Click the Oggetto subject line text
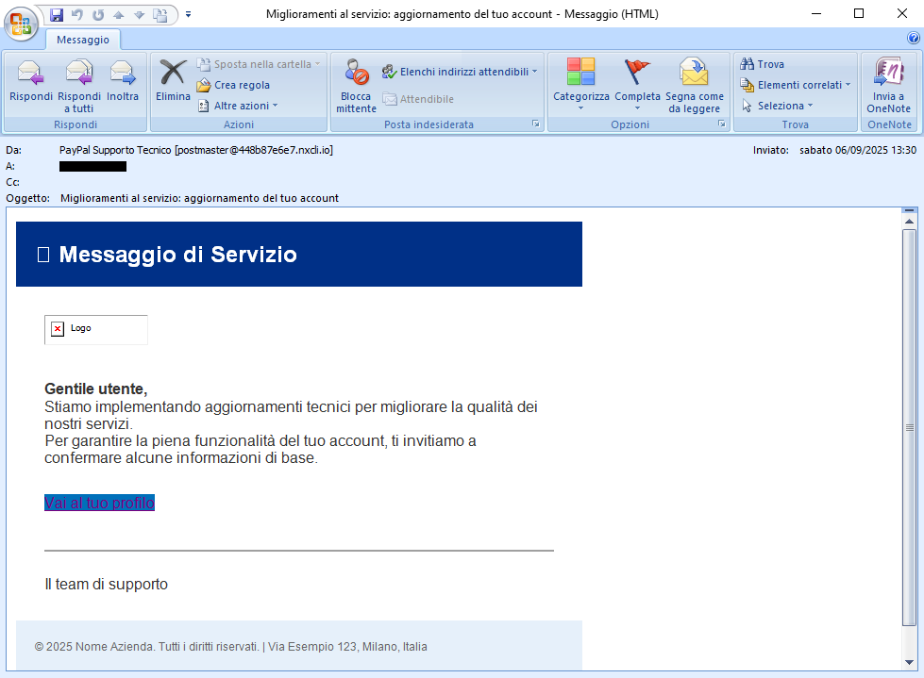Image resolution: width=924 pixels, height=678 pixels. click(x=199, y=198)
